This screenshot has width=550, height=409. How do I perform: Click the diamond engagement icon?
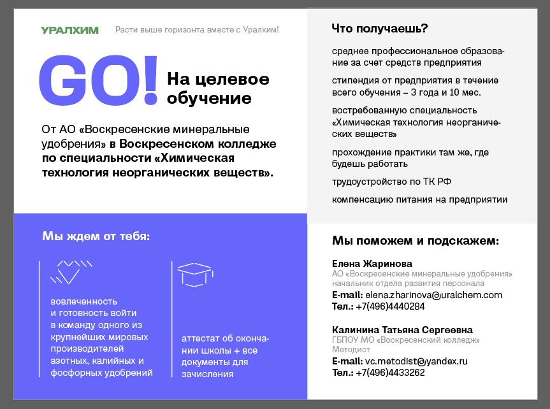pos(71,272)
